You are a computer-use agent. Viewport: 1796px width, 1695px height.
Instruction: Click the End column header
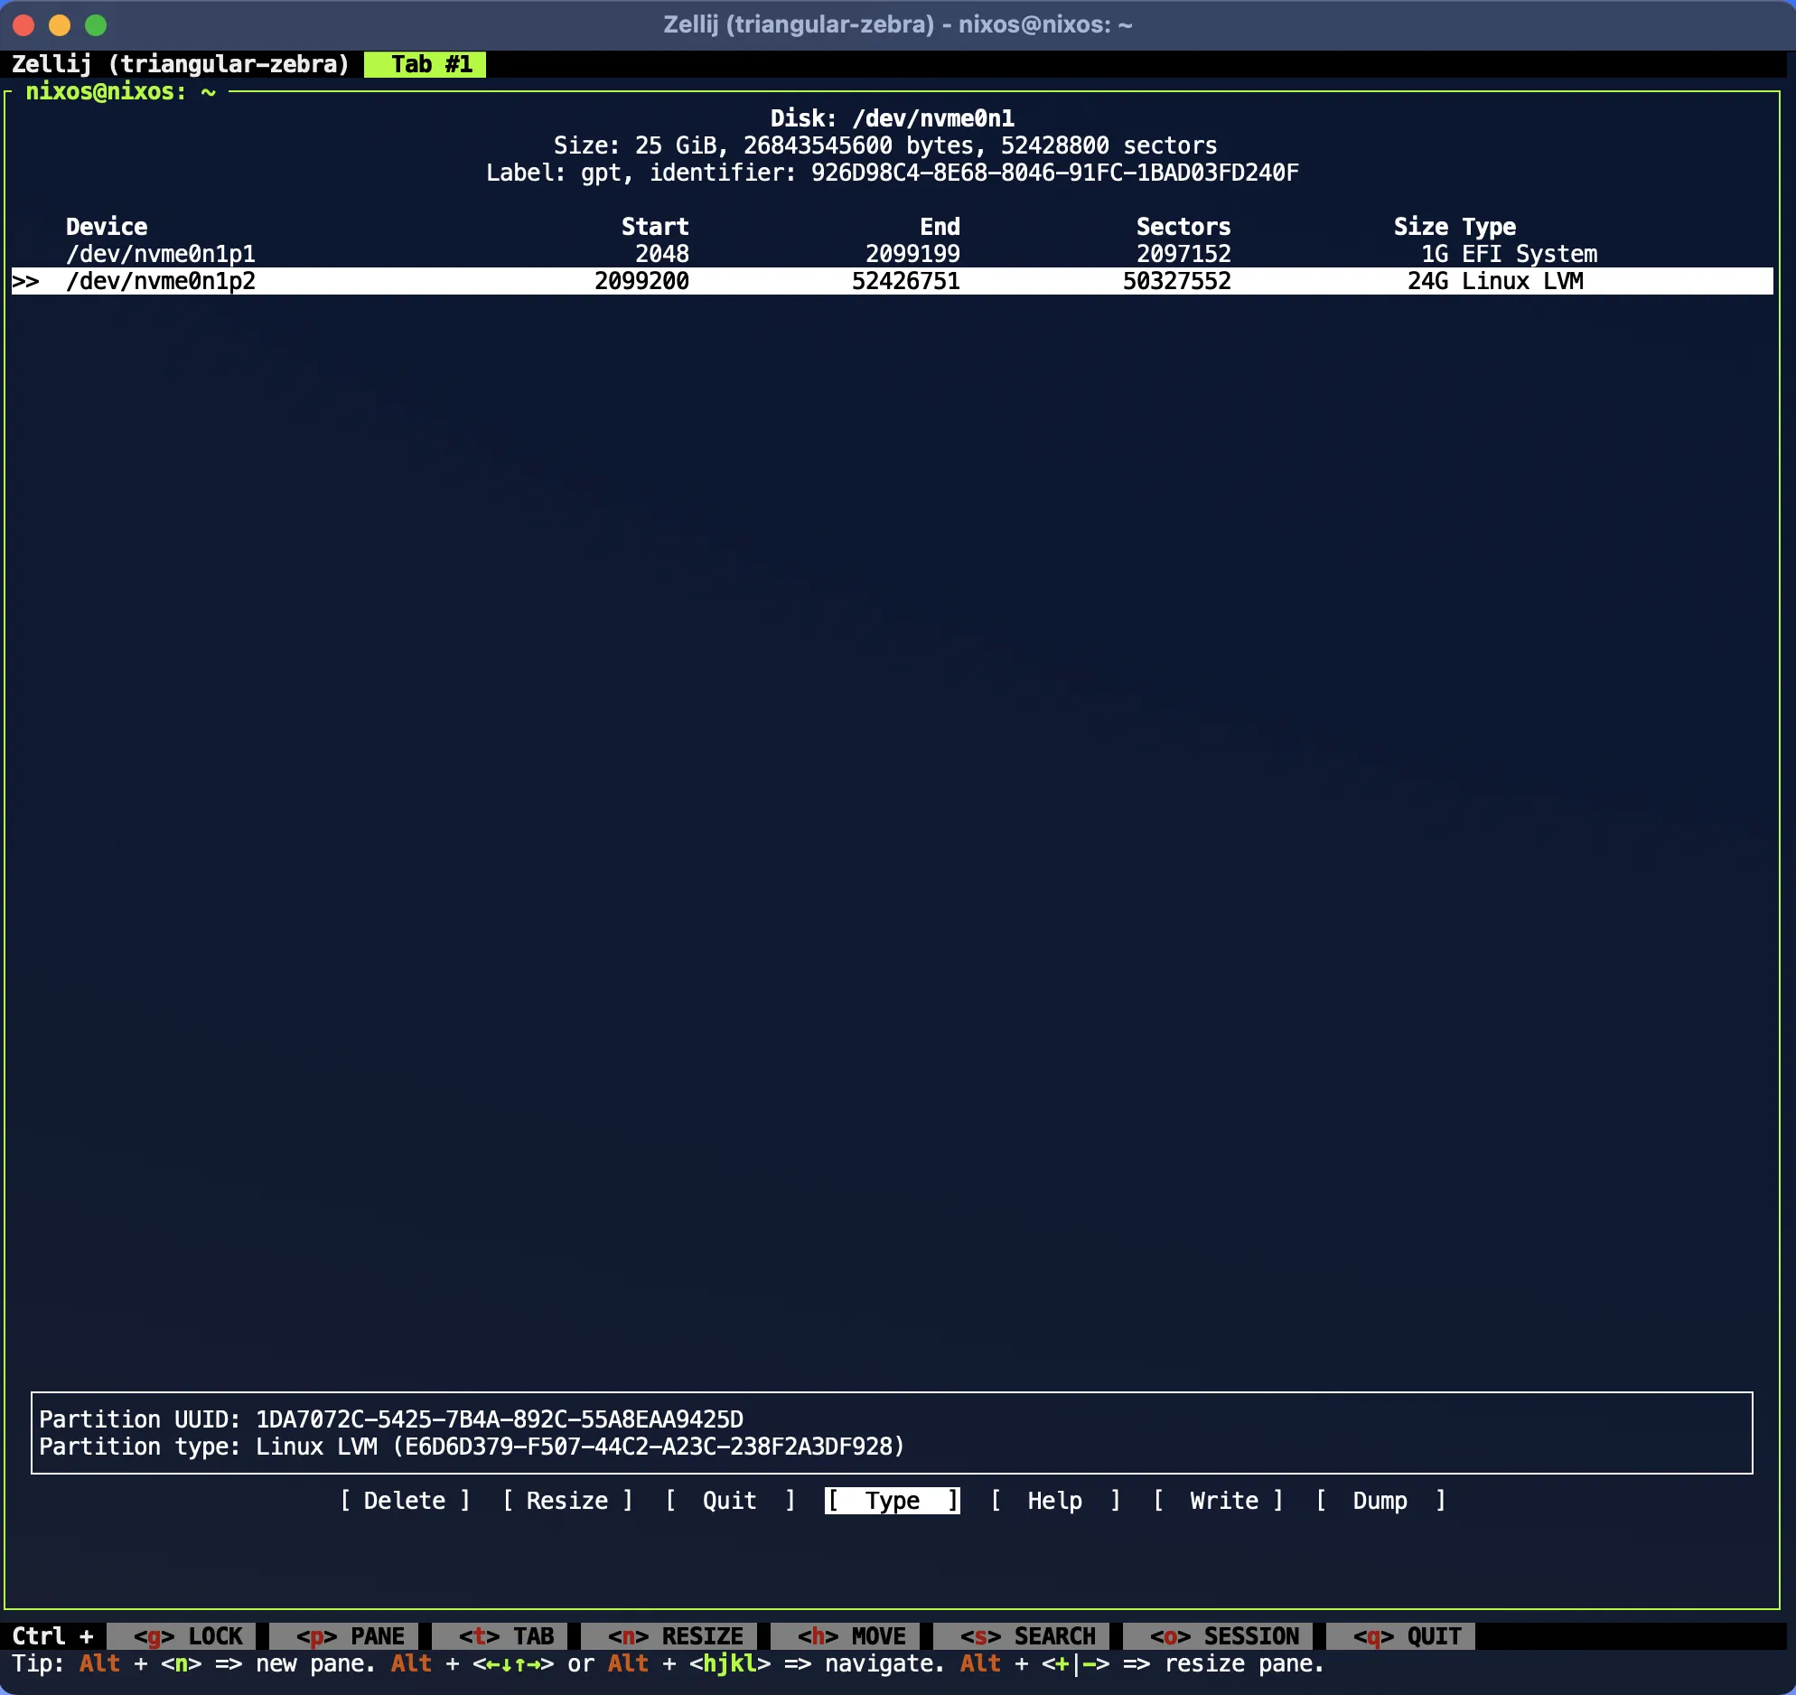point(940,227)
